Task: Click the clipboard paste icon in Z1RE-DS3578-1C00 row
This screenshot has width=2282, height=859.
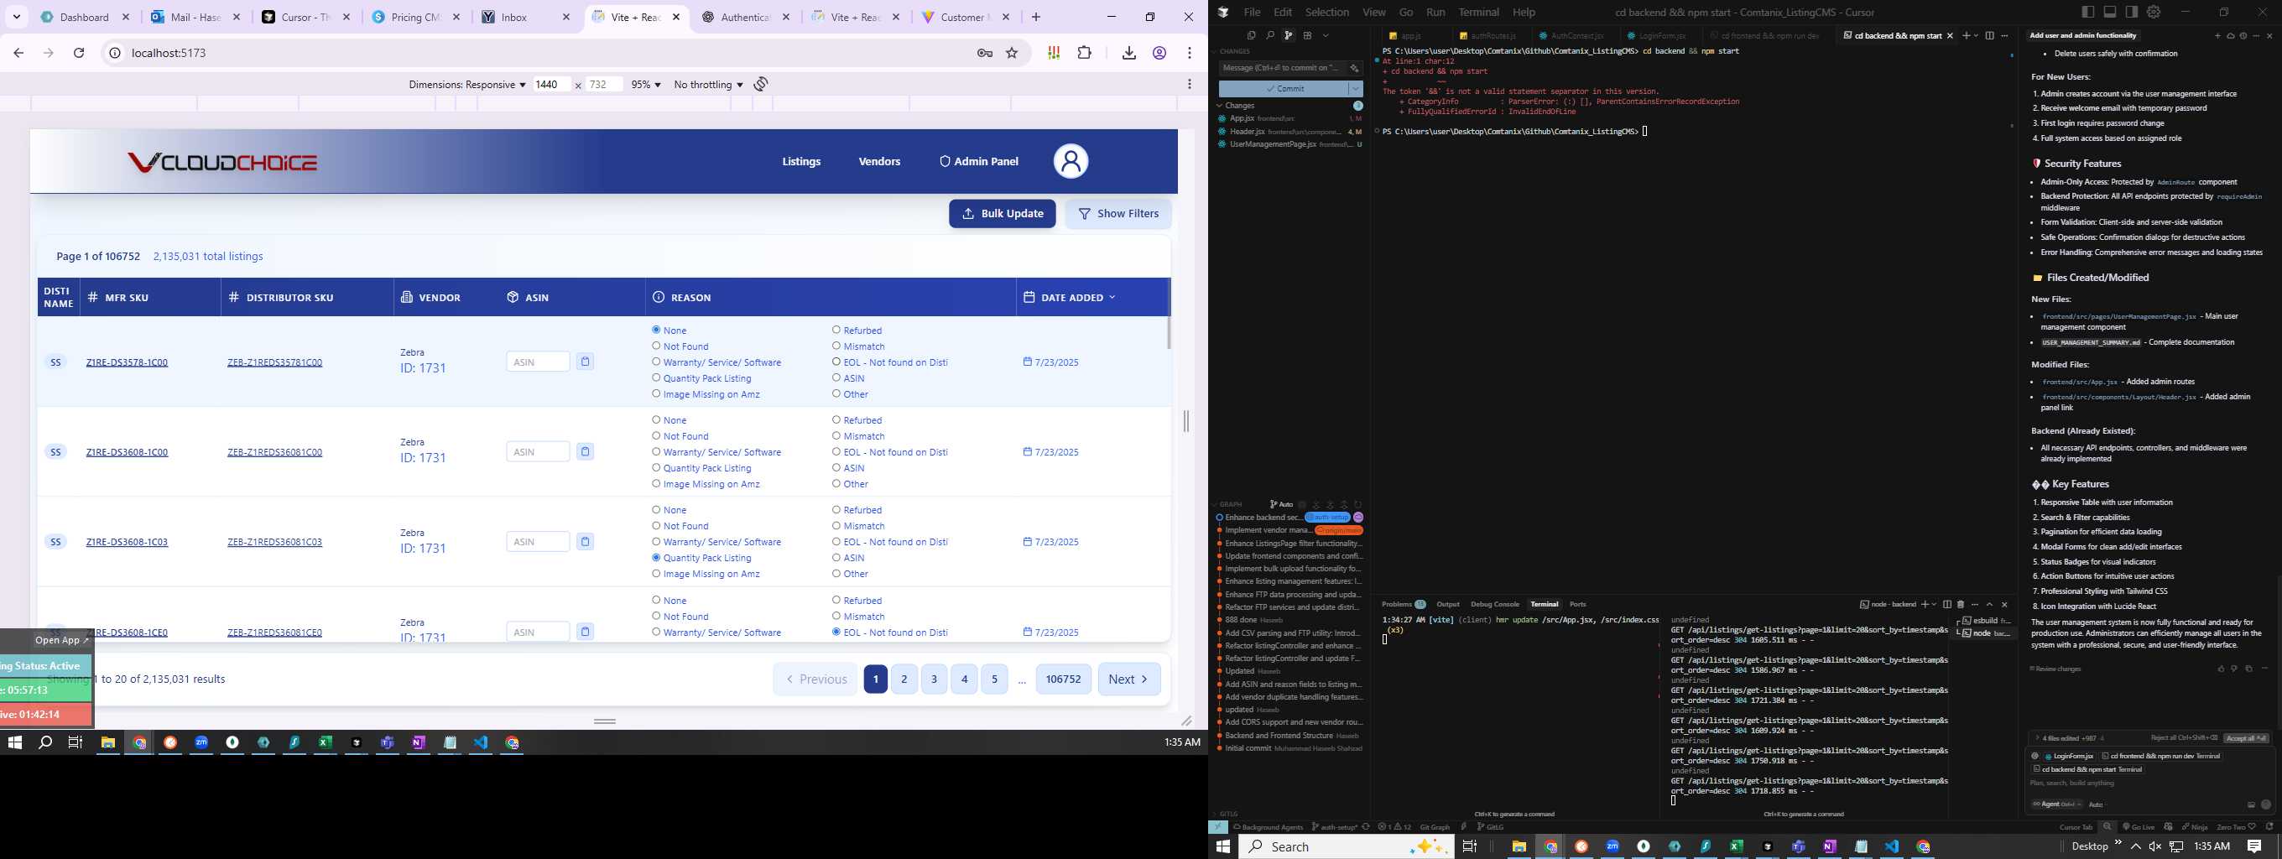Action: (x=585, y=362)
